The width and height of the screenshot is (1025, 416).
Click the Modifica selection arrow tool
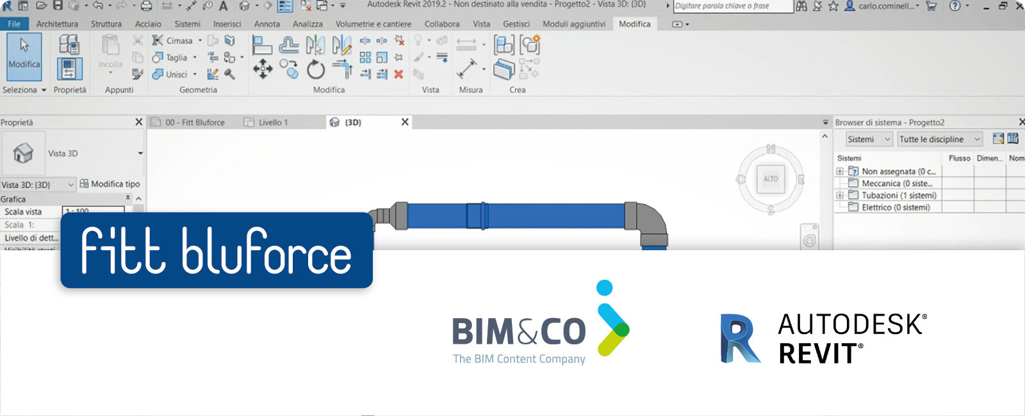pyautogui.click(x=24, y=56)
